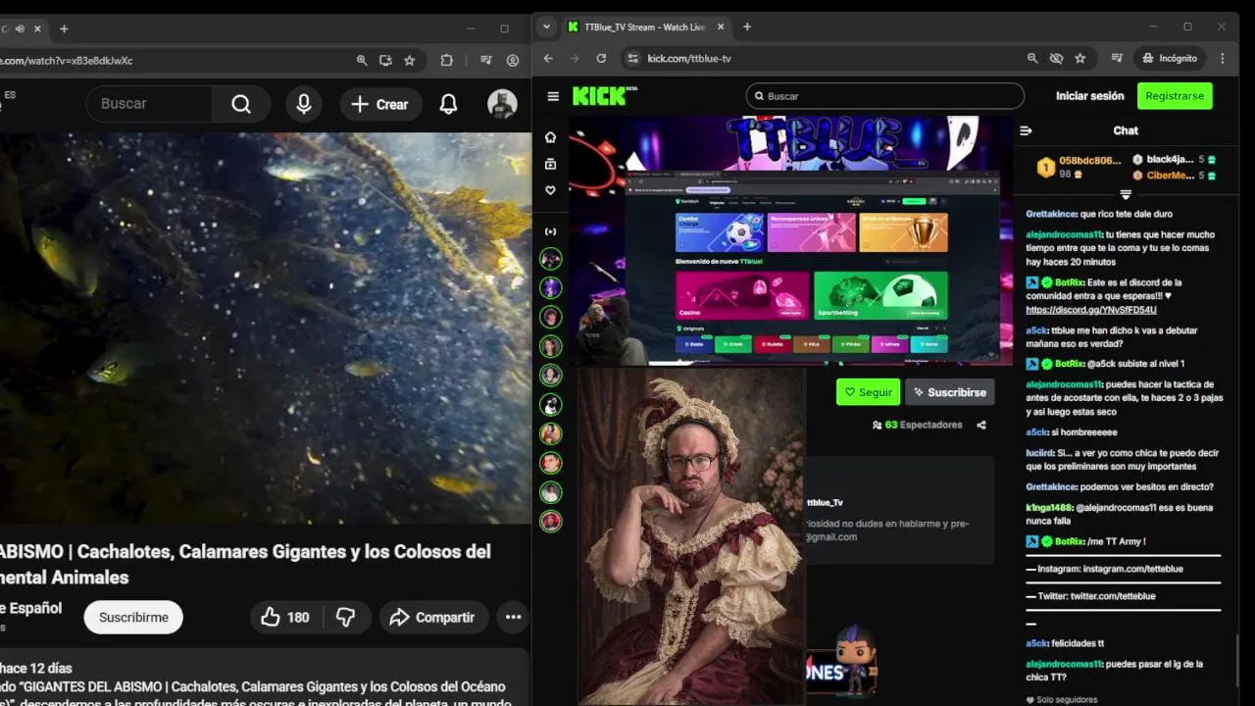Open YouTube more actions menu
Viewport: 1255px width, 706px height.
click(x=513, y=617)
